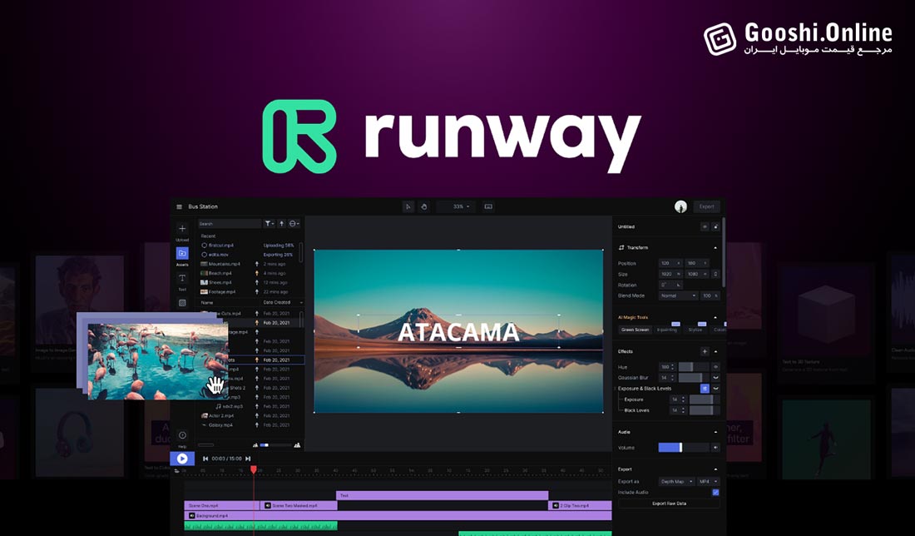The image size is (915, 536).
Task: Select the Text tool in the sidebar
Action: (x=183, y=277)
